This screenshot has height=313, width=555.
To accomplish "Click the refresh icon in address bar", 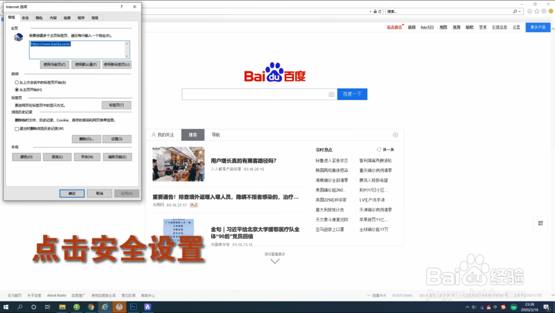I will click(x=380, y=11).
